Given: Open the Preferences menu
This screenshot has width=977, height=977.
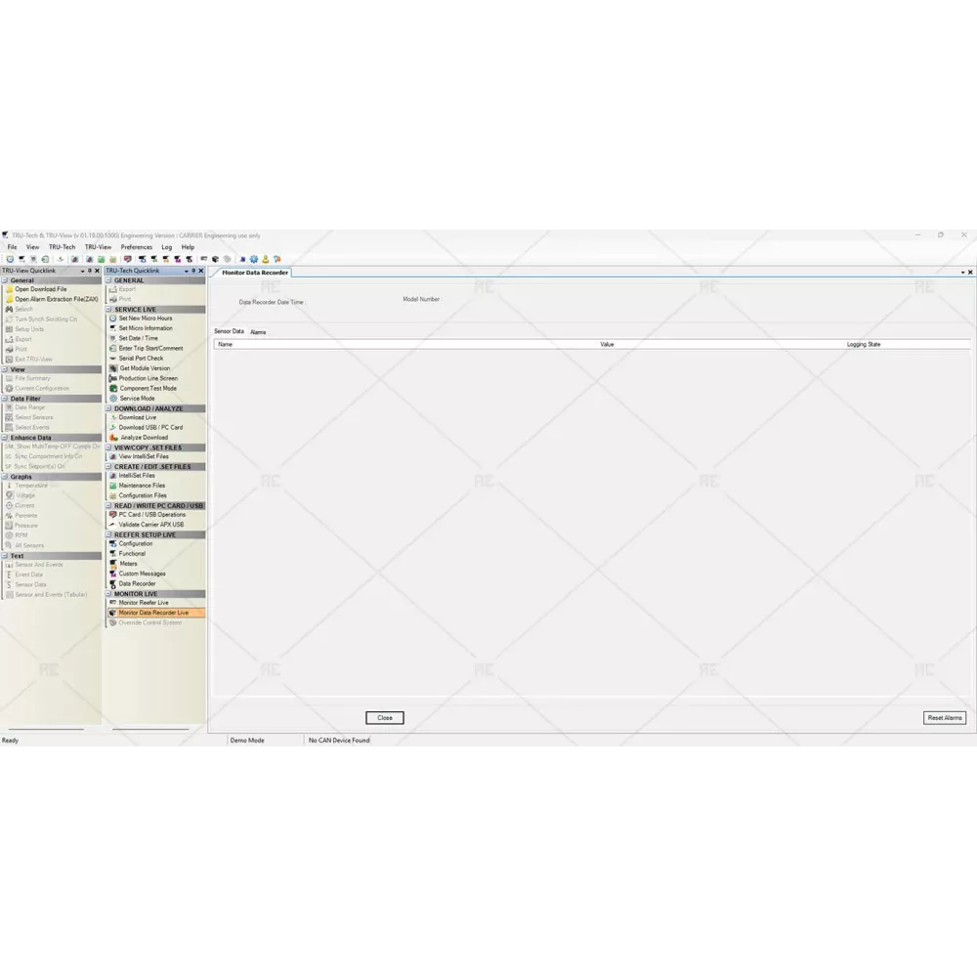Looking at the screenshot, I should point(136,247).
